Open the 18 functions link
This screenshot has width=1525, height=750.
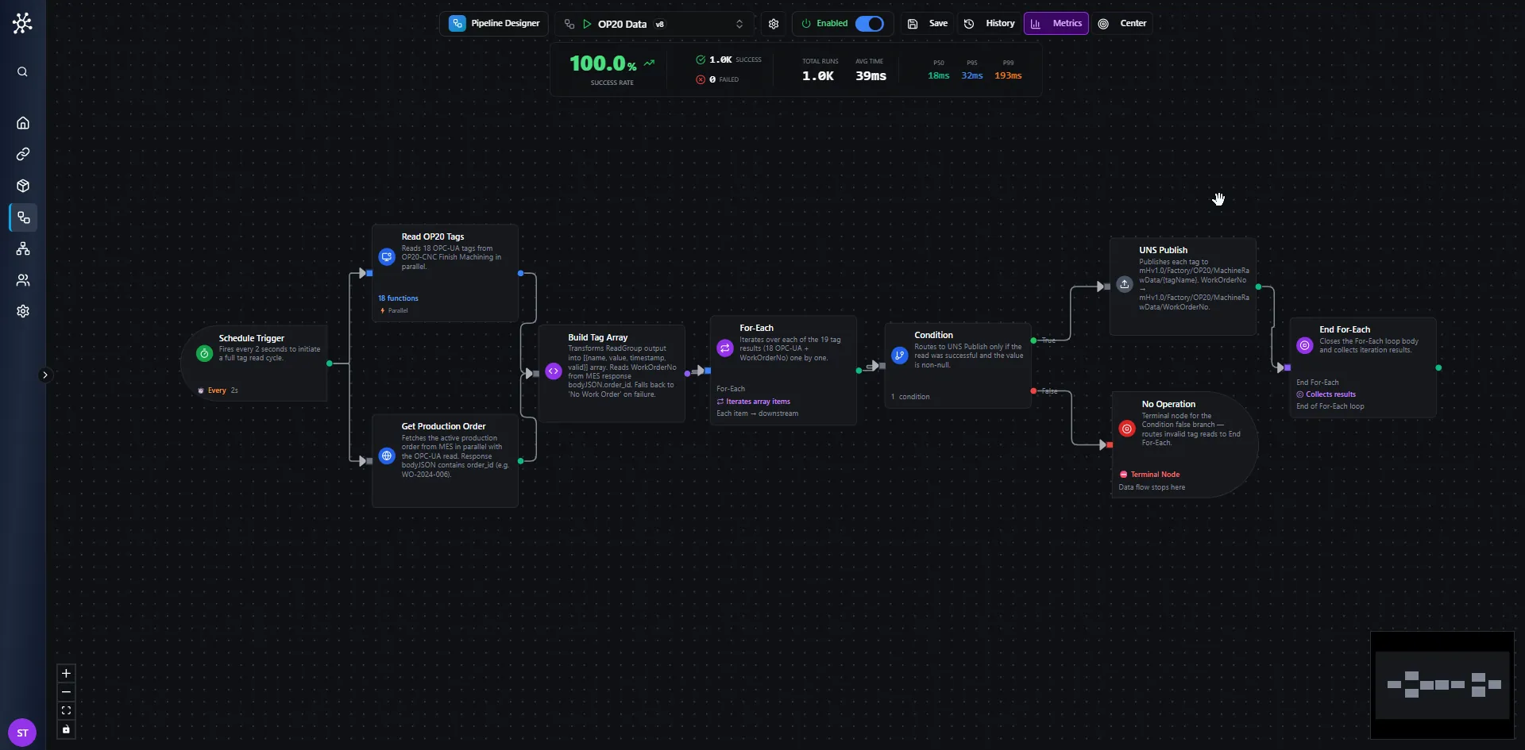coord(398,298)
